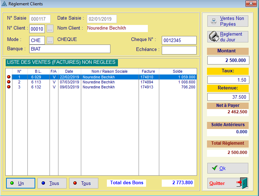
Task: Open the client lookup button next to N° Client
Action: [50, 29]
